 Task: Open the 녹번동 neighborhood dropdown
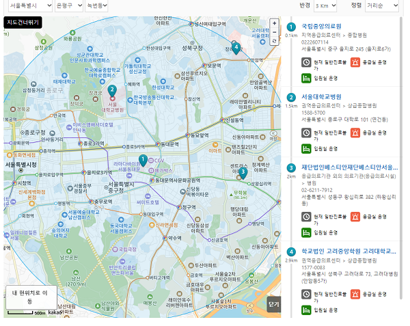(96, 5)
